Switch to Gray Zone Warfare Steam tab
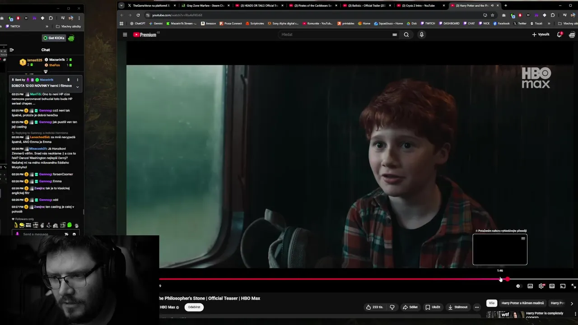 (x=203, y=5)
